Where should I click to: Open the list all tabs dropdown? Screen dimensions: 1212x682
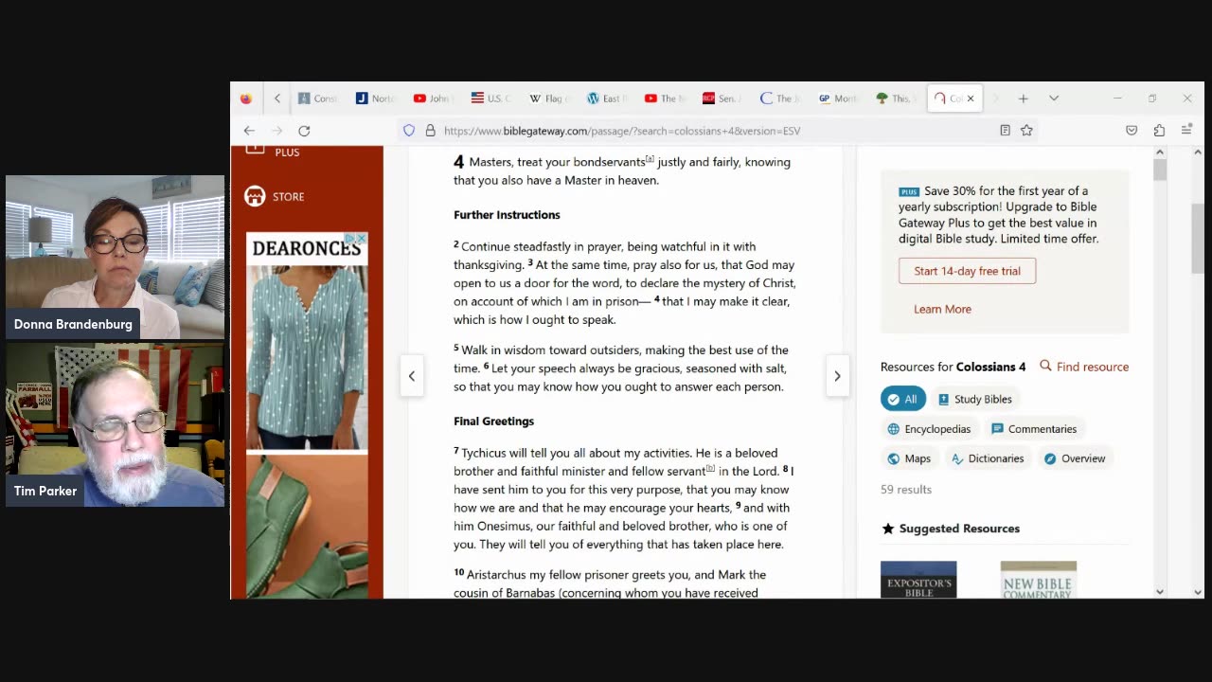coord(1054,99)
